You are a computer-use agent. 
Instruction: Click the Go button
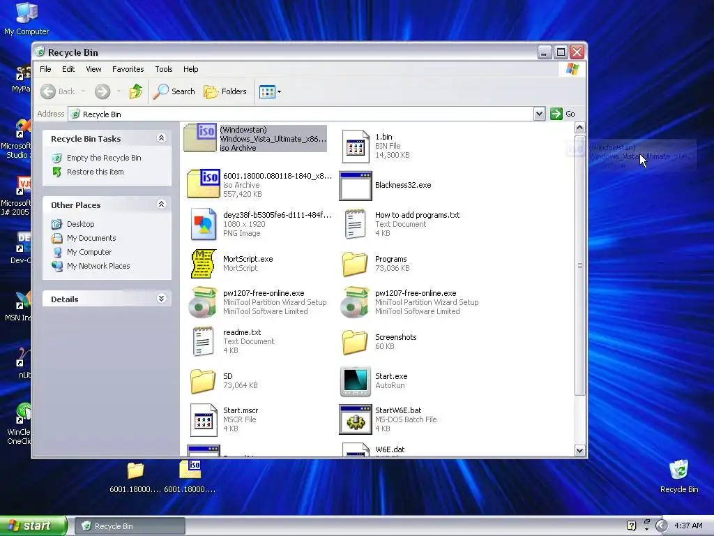click(563, 114)
